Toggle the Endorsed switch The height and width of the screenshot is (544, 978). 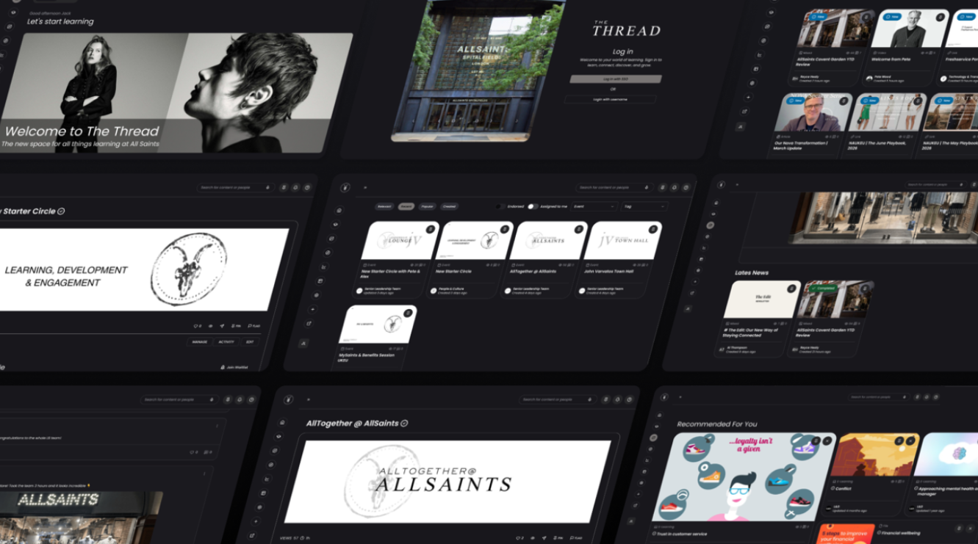click(500, 206)
